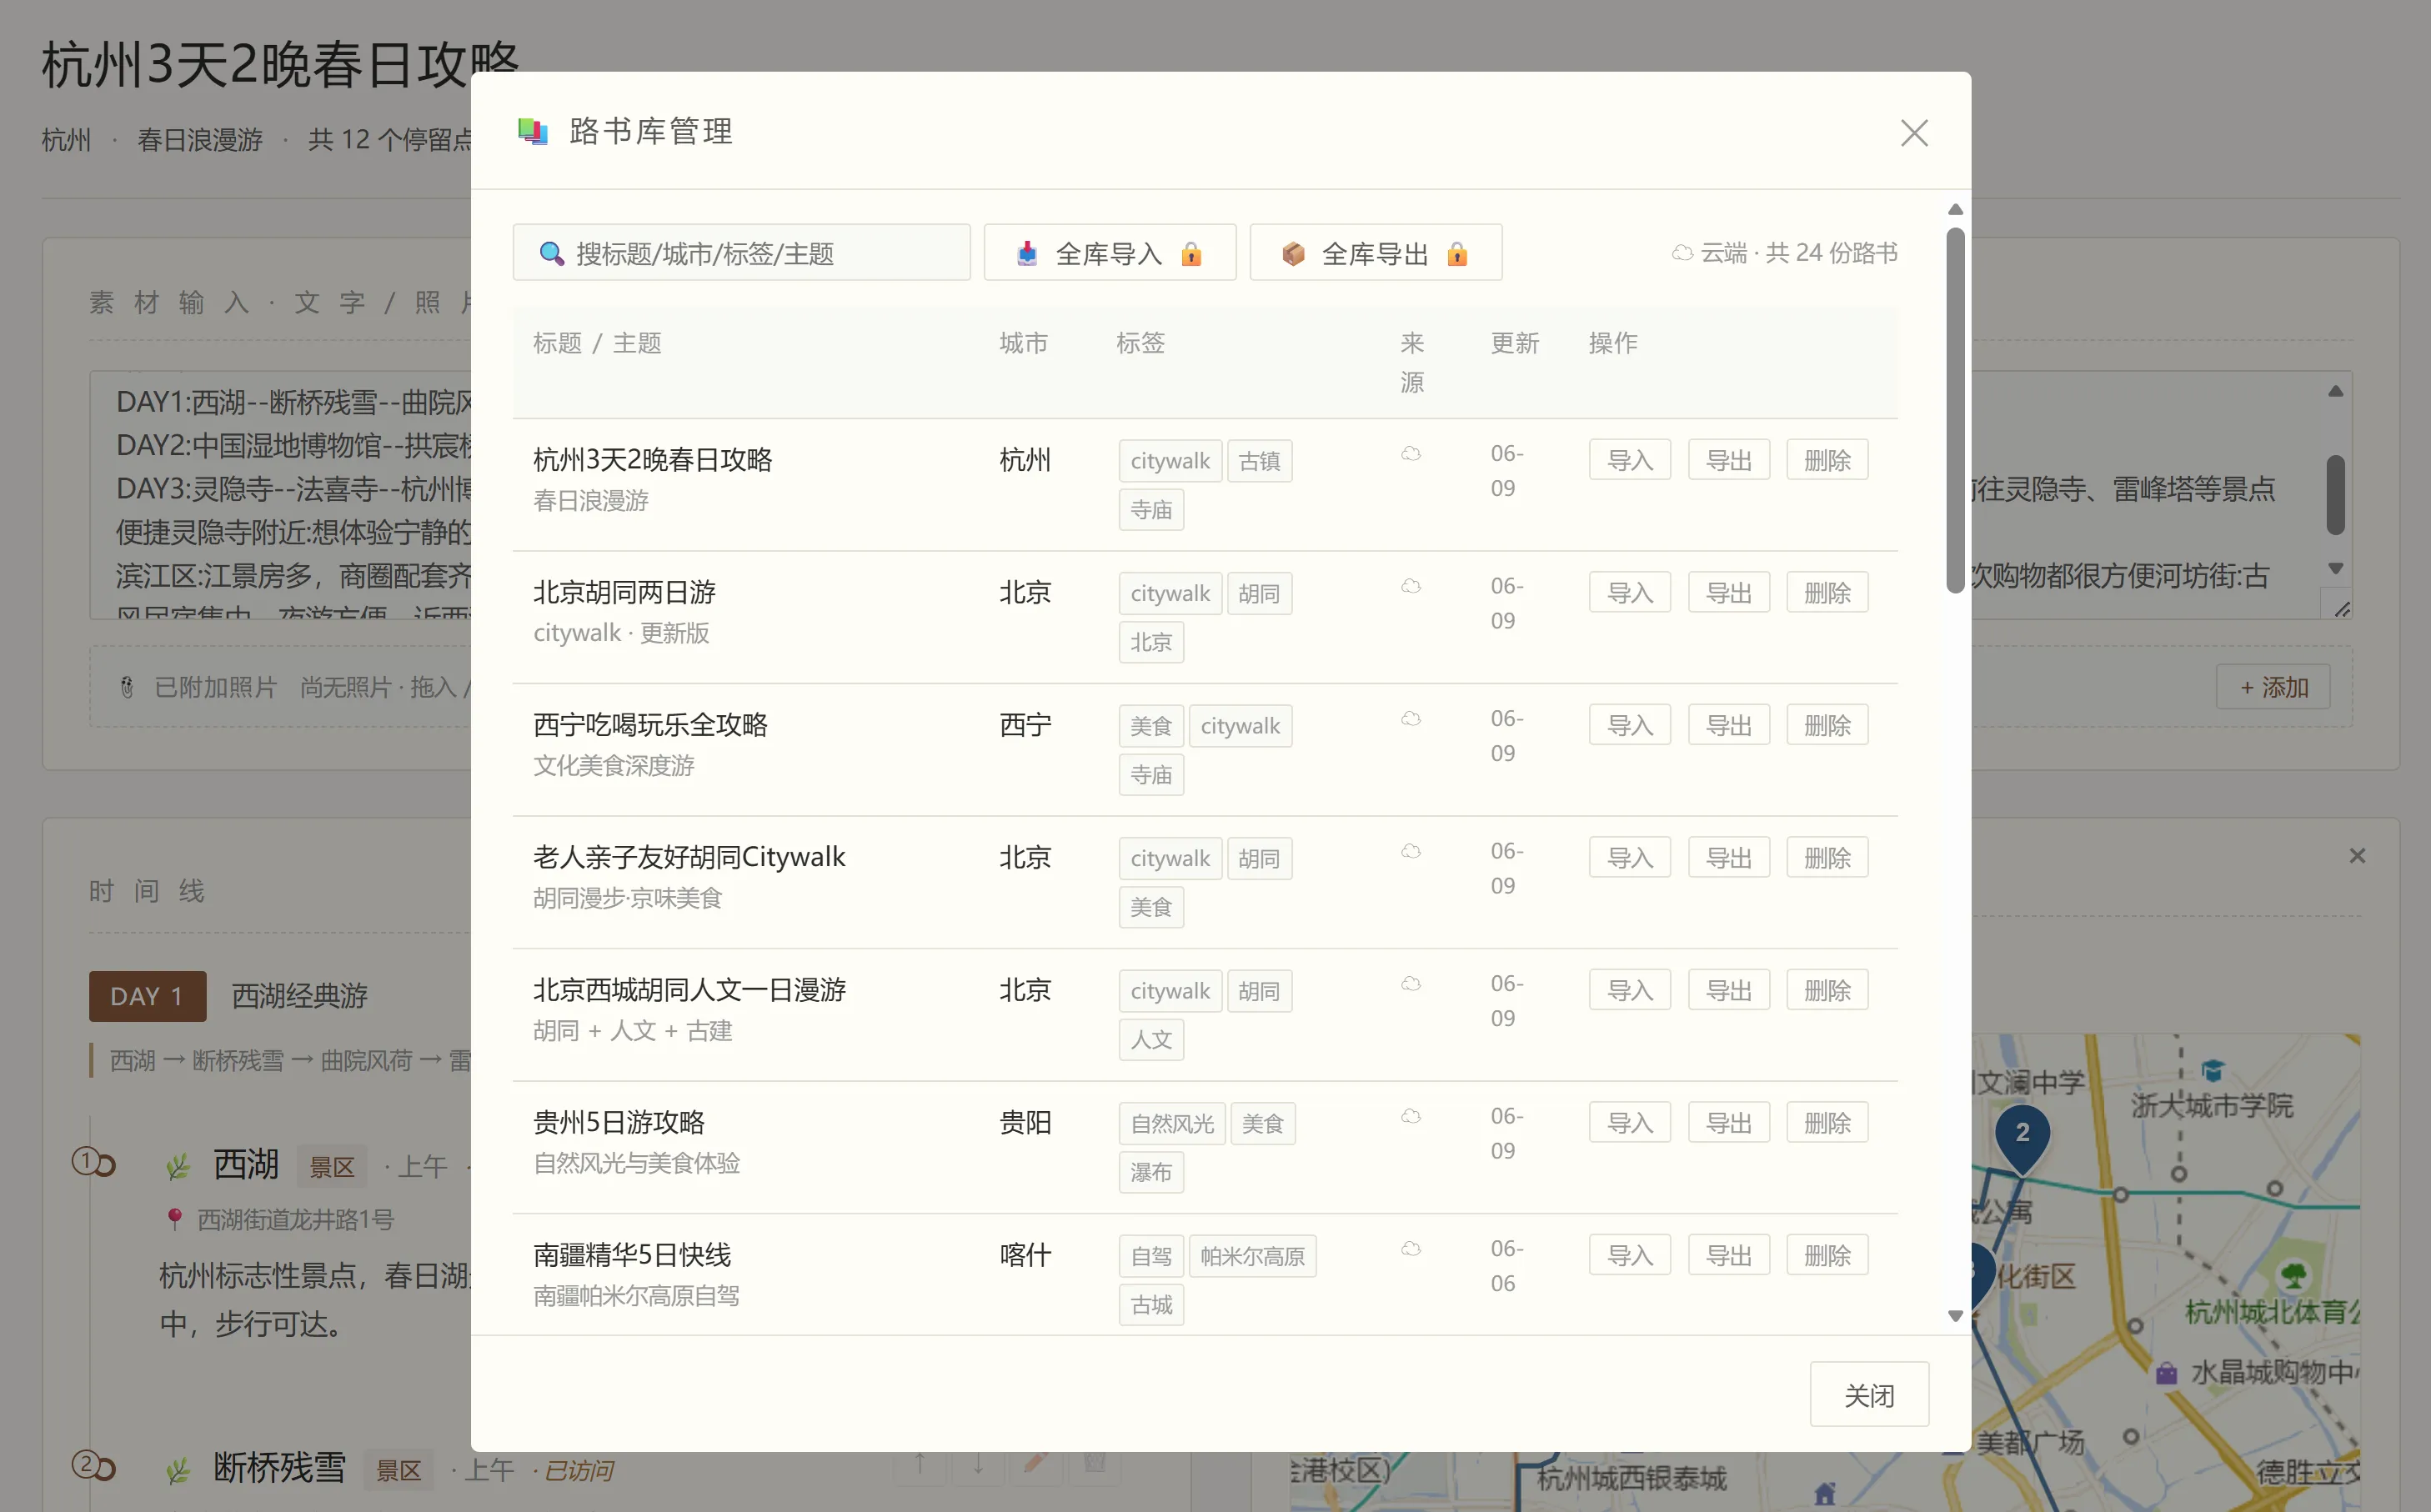Export the 西宁吃喝玩乐全攻略 roadbook
Image resolution: width=2431 pixels, height=1512 pixels.
coord(1728,725)
